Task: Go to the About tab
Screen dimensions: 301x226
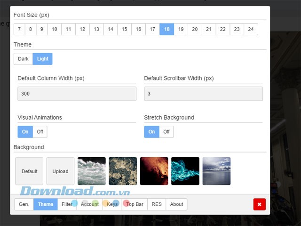Action: coord(176,204)
